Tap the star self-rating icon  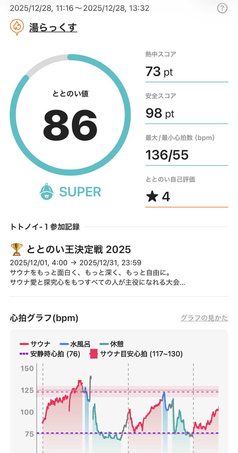(x=152, y=197)
